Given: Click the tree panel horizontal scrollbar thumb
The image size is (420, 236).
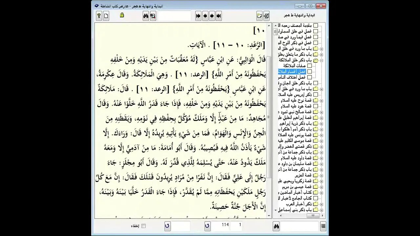Looking at the screenshot, I should (x=313, y=216).
